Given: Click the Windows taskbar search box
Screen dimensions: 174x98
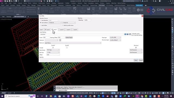Looking at the screenshot, I should (x=20, y=96).
